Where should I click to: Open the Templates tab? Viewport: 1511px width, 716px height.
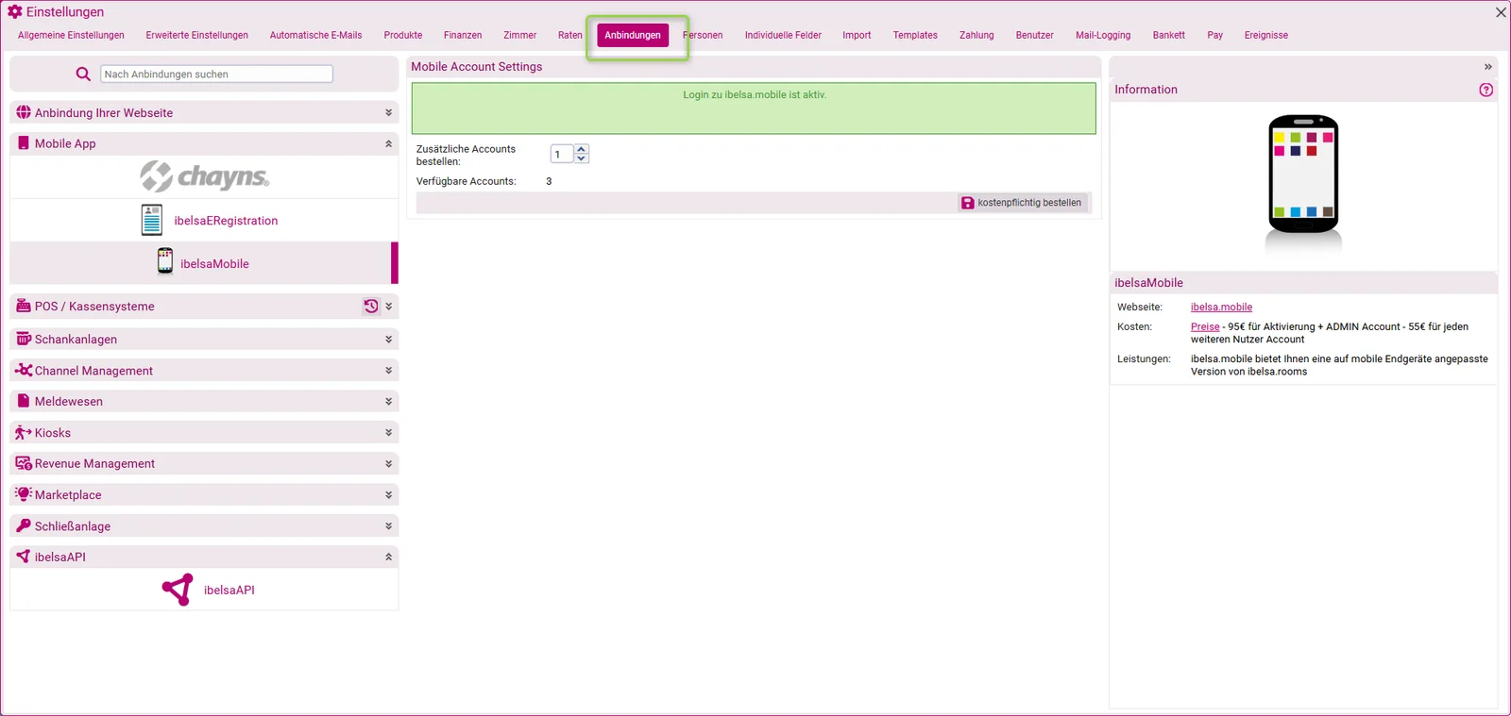click(x=915, y=35)
